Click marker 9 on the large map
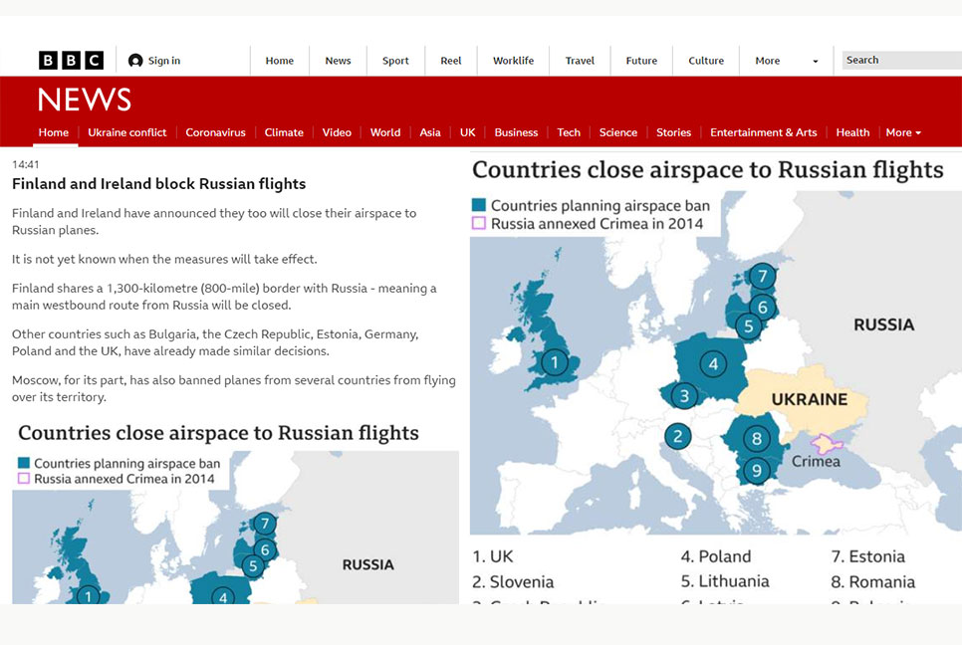The width and height of the screenshot is (962, 645). click(757, 470)
